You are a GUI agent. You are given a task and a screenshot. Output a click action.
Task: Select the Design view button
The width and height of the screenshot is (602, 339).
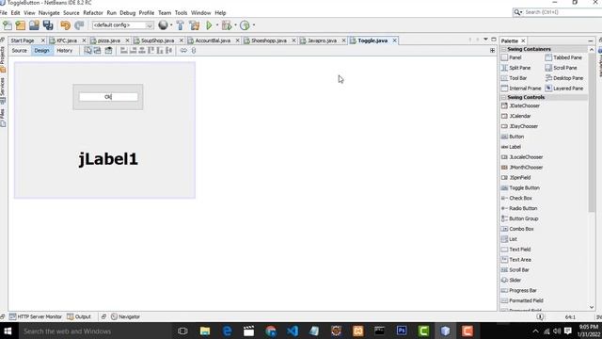point(41,50)
